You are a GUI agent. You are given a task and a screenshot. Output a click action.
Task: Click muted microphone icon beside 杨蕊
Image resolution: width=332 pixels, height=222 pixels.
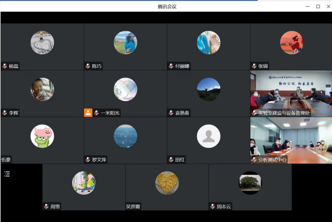click(x=5, y=66)
